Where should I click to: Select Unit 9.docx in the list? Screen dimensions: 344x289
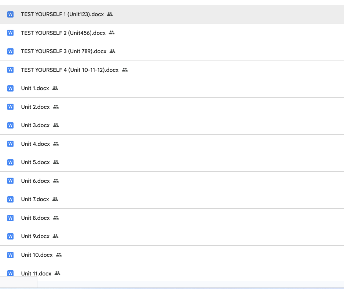pos(35,236)
